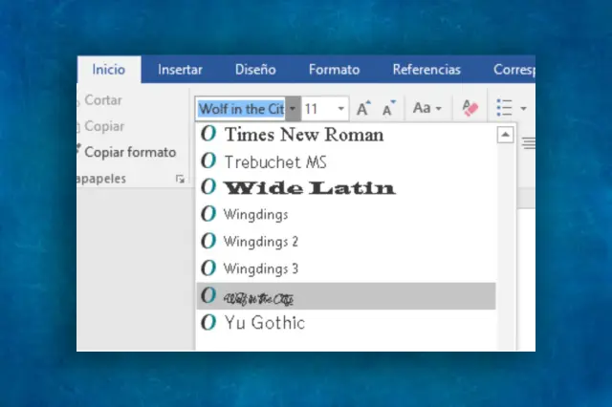Click the Copiar formato button
The height and width of the screenshot is (407, 612).
[129, 152]
